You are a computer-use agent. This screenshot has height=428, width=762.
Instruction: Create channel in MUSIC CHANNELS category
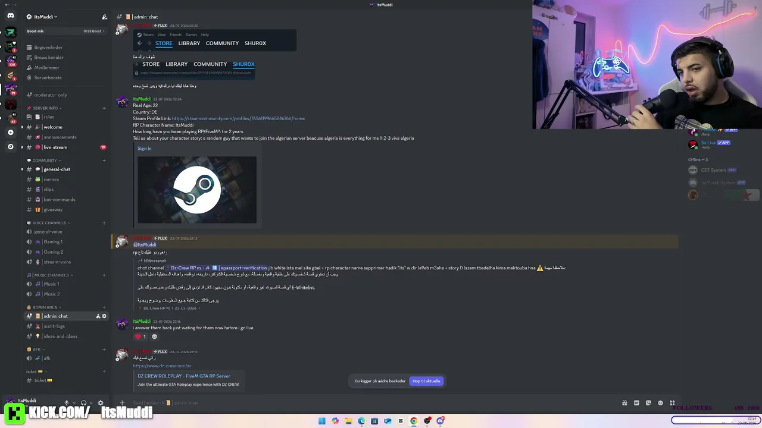coord(104,275)
